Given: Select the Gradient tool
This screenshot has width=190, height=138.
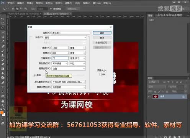Looking at the screenshot, I should click(3, 69).
